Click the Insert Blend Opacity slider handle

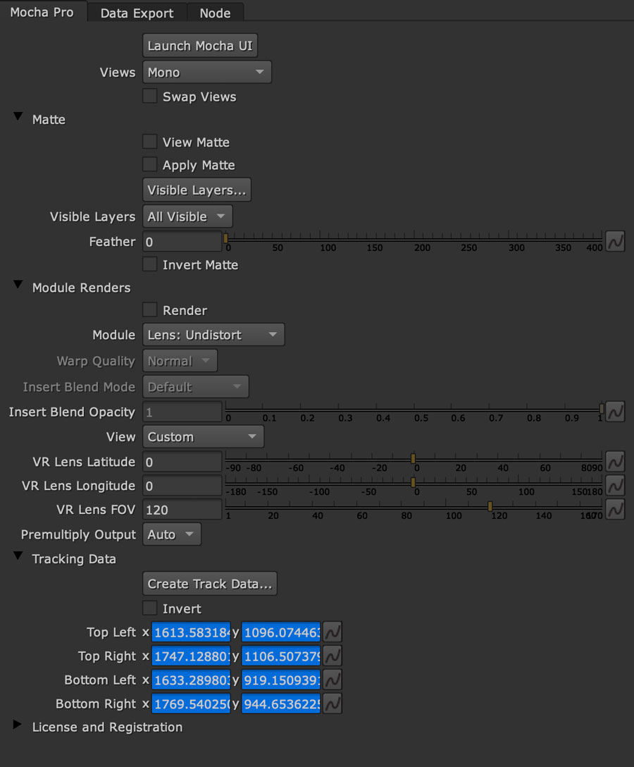click(x=602, y=408)
